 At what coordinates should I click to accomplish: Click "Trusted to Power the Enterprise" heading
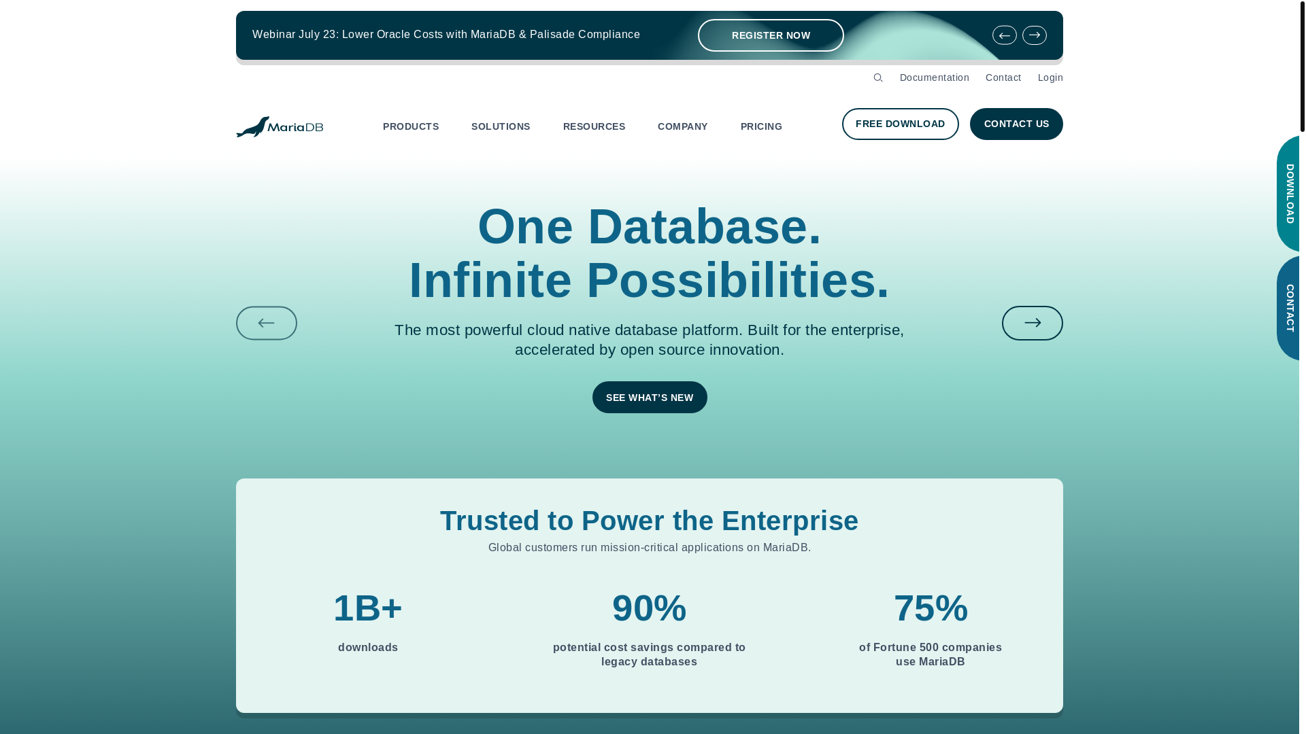(x=650, y=521)
